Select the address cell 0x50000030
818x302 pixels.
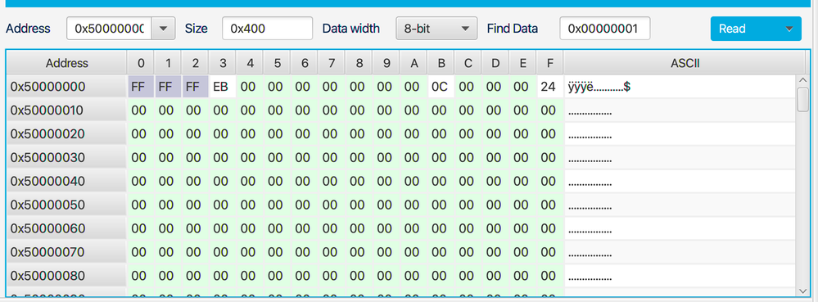tap(67, 157)
